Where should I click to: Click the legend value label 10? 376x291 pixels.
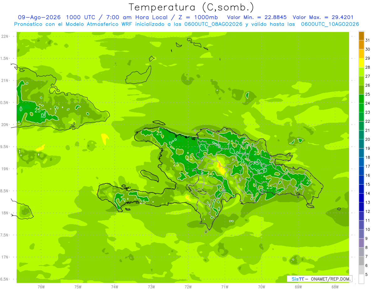[368, 229]
